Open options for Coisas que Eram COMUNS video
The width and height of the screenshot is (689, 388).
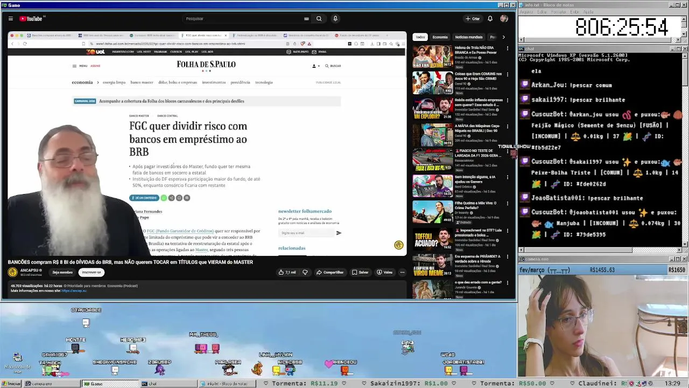507,74
